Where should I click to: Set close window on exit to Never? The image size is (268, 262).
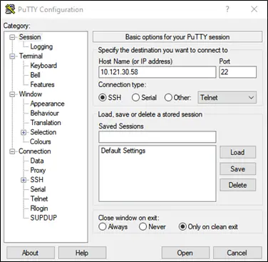pyautogui.click(x=143, y=226)
